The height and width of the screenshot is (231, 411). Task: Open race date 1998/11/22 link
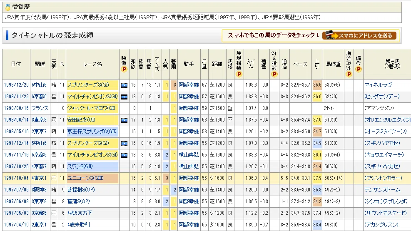click(16, 97)
